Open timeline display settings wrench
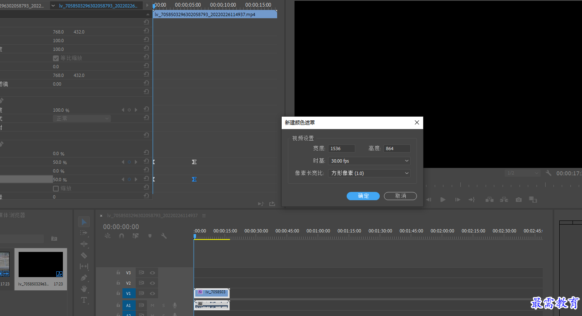This screenshot has height=316, width=582. point(164,236)
